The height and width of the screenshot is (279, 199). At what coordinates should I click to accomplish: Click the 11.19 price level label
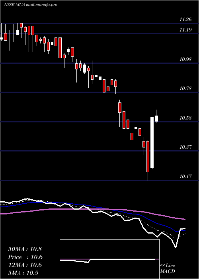click(185, 30)
